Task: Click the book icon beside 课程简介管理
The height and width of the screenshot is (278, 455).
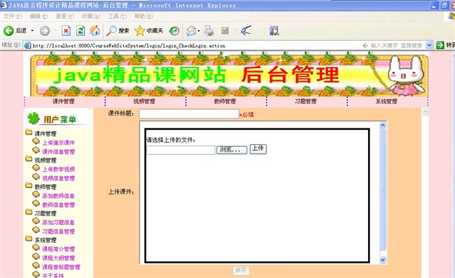Action: 36,247
